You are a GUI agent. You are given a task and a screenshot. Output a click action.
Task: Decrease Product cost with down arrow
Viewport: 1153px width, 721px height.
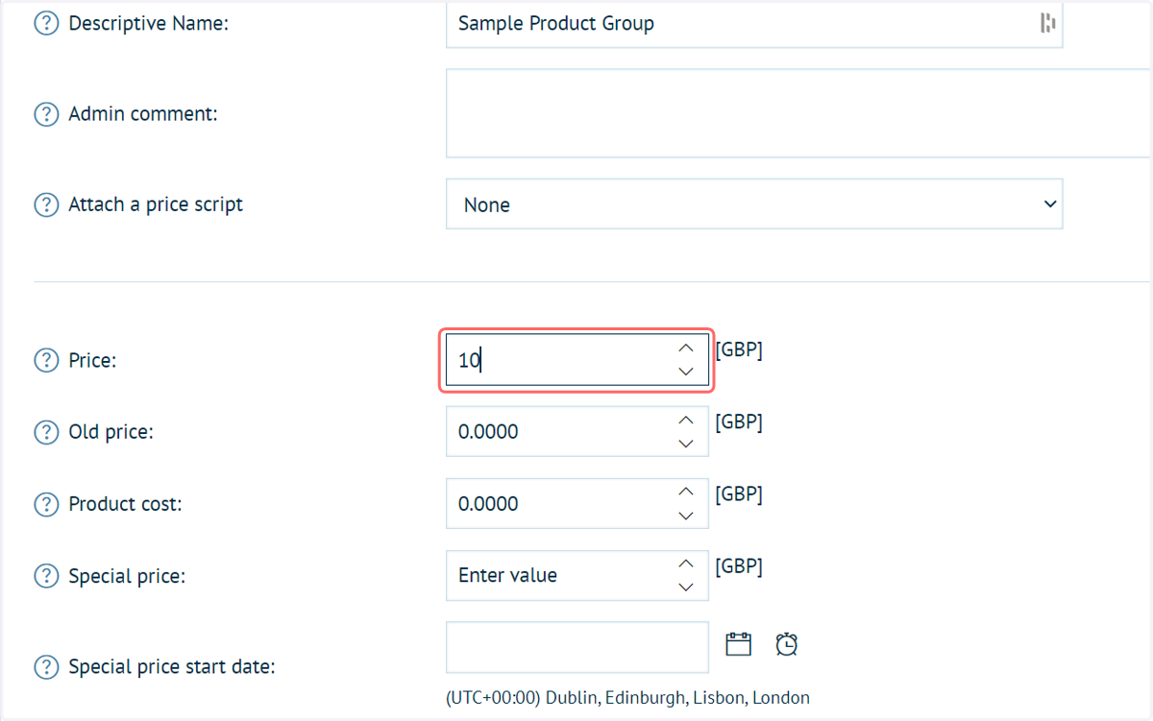[x=686, y=516]
